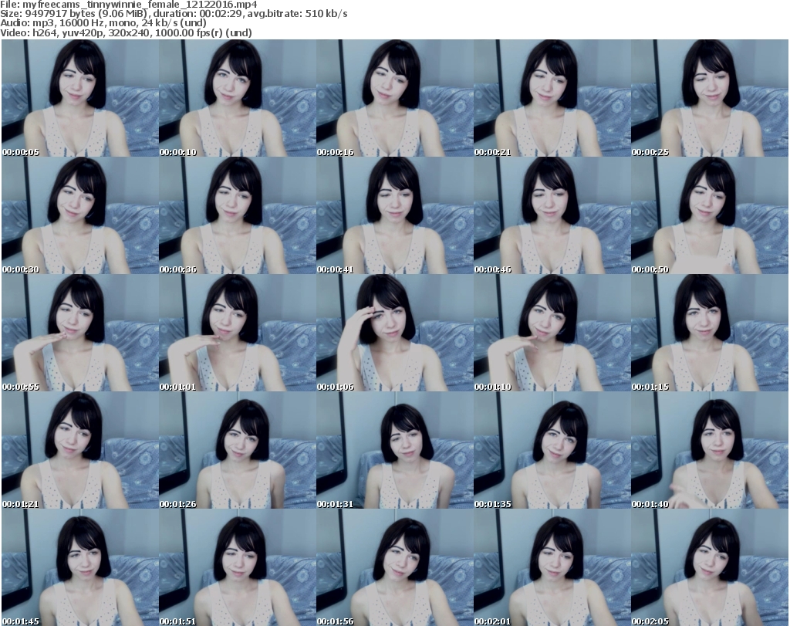
Task: Click the Audio info line 'mp3, 16000 Hz'
Action: [x=103, y=23]
